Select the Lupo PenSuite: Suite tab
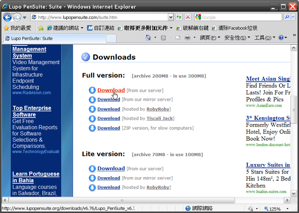Viewport: 299px width, 213px height. (x=55, y=38)
